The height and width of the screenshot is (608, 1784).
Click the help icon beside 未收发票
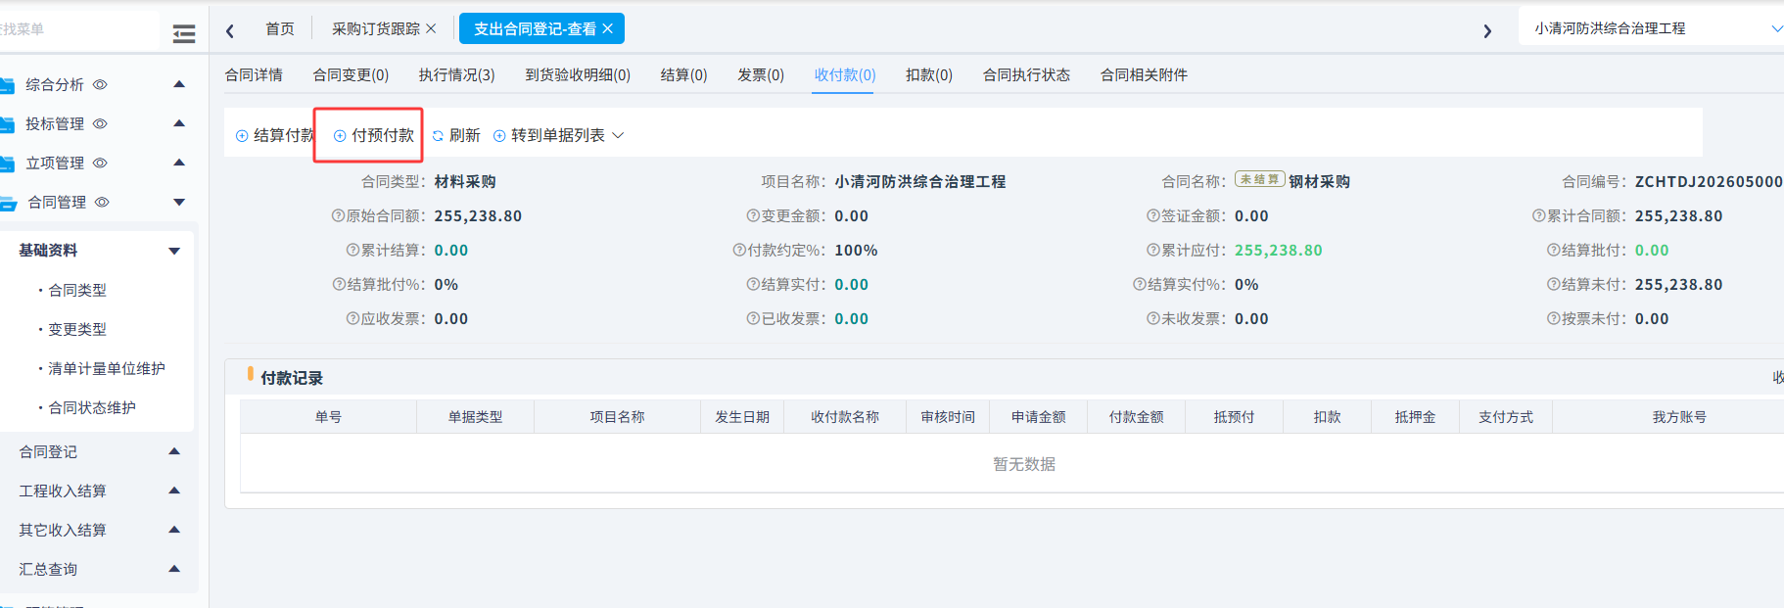coord(1153,319)
